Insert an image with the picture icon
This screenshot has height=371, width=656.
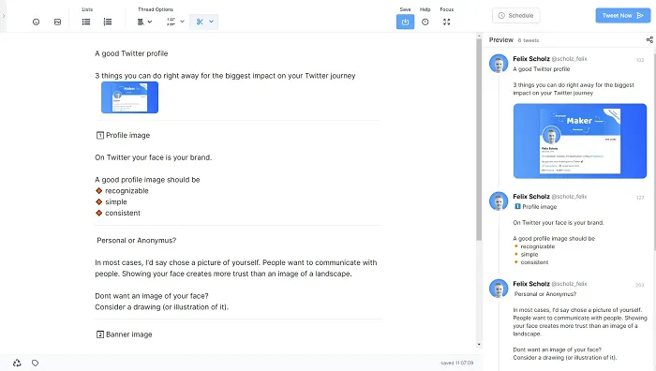coord(58,22)
